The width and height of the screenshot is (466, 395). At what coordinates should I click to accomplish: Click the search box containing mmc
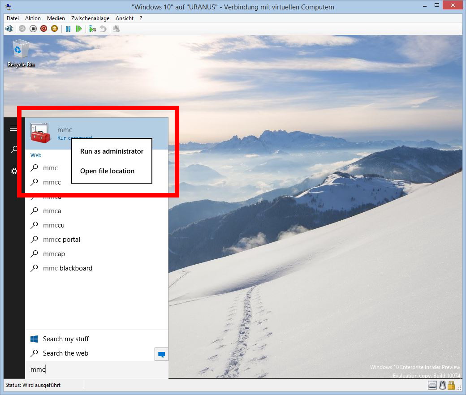pos(96,369)
